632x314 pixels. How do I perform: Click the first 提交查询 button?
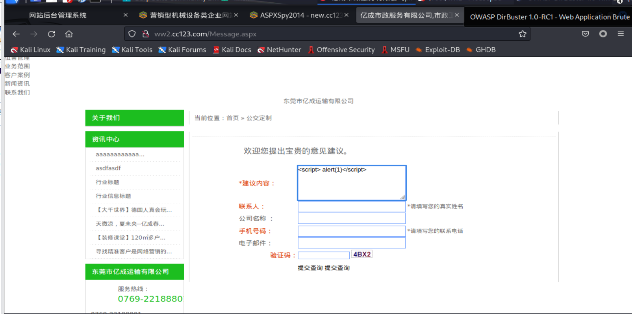(310, 268)
